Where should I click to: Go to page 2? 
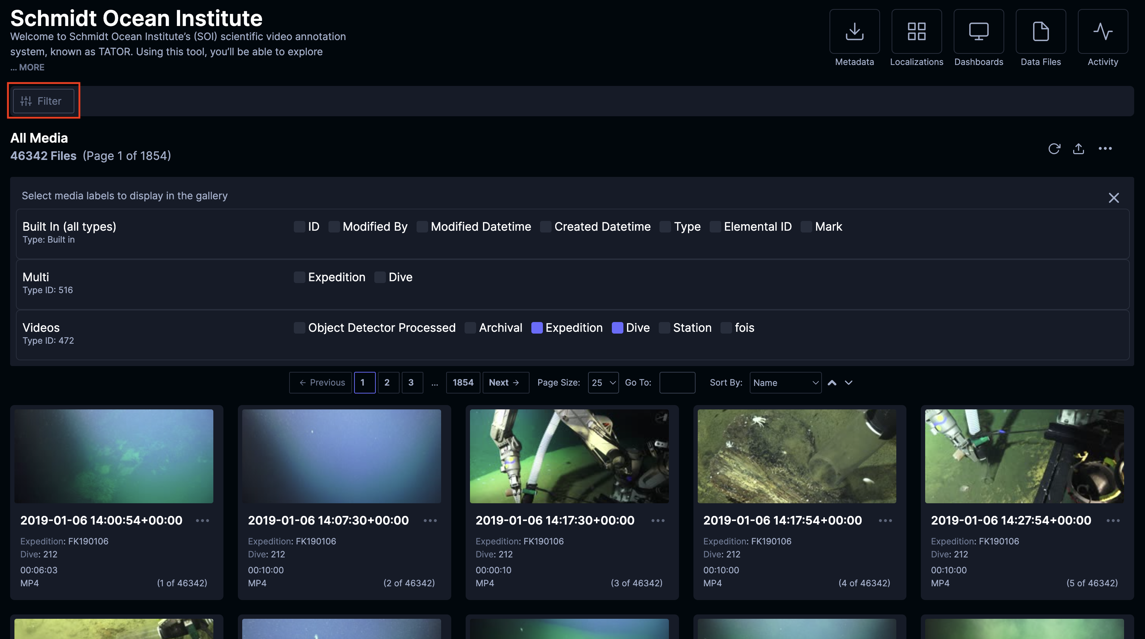click(387, 382)
